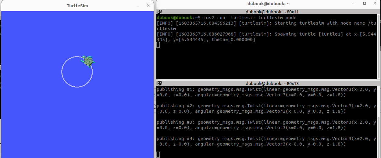Click the lower terminal pane's vertical scrollbar
The height and width of the screenshot is (158, 381).
[379, 122]
